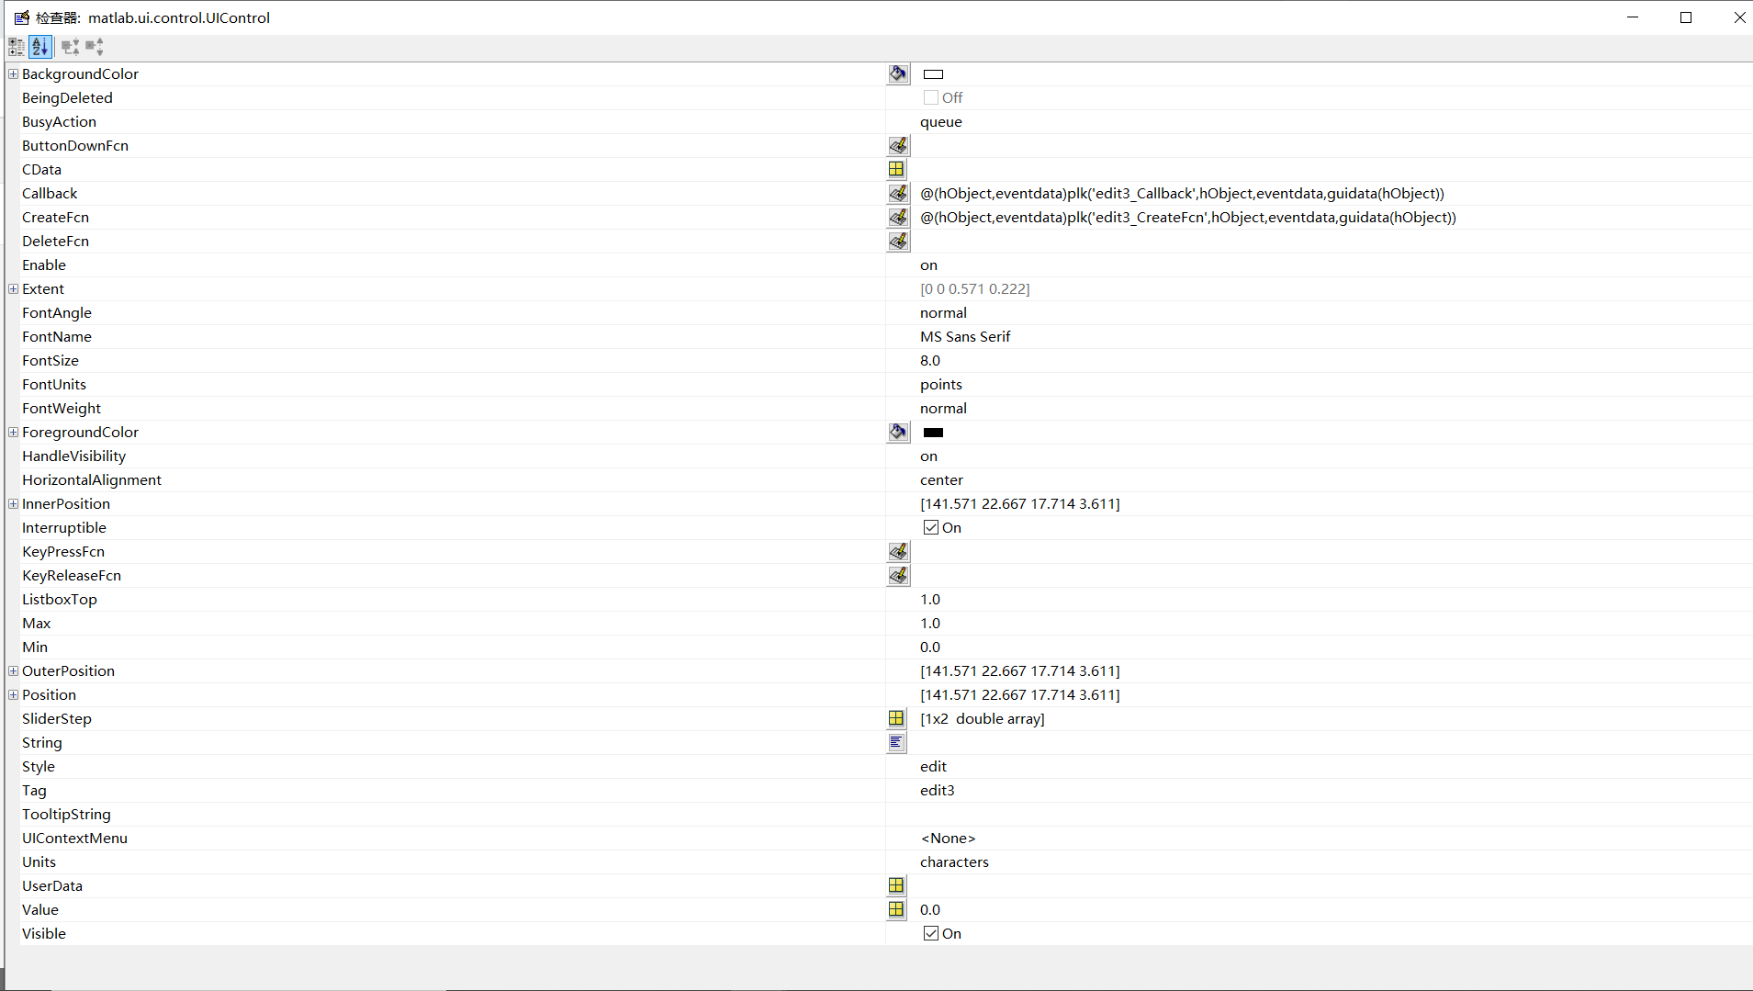The width and height of the screenshot is (1753, 991).
Task: Expand the BackgroundColor property
Action: click(13, 73)
